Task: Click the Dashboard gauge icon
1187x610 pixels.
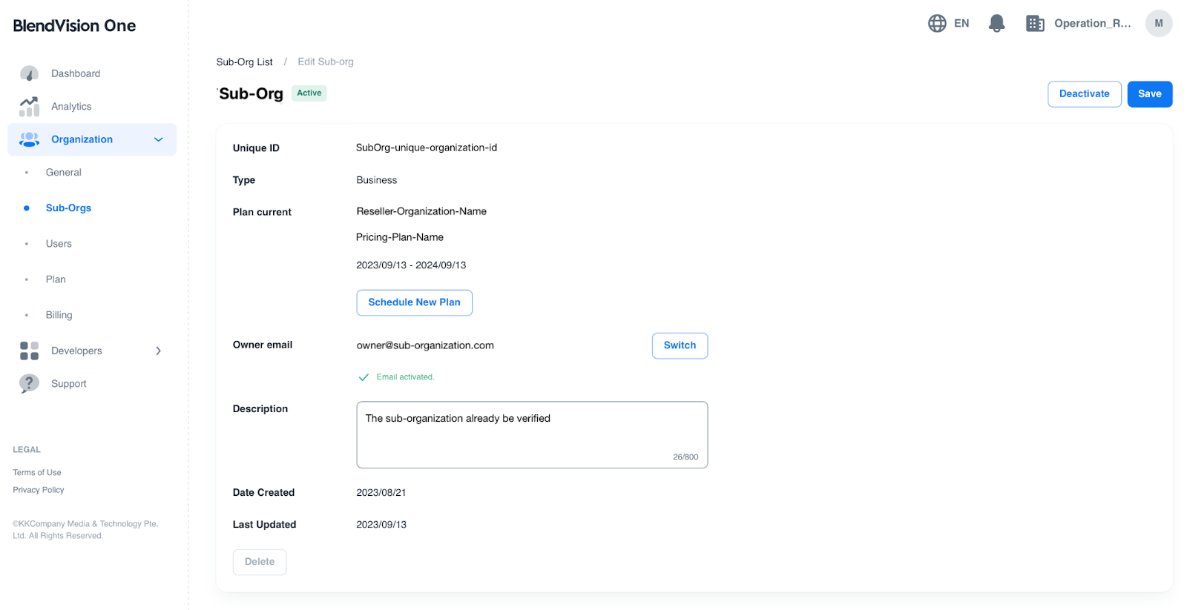Action: pos(29,73)
